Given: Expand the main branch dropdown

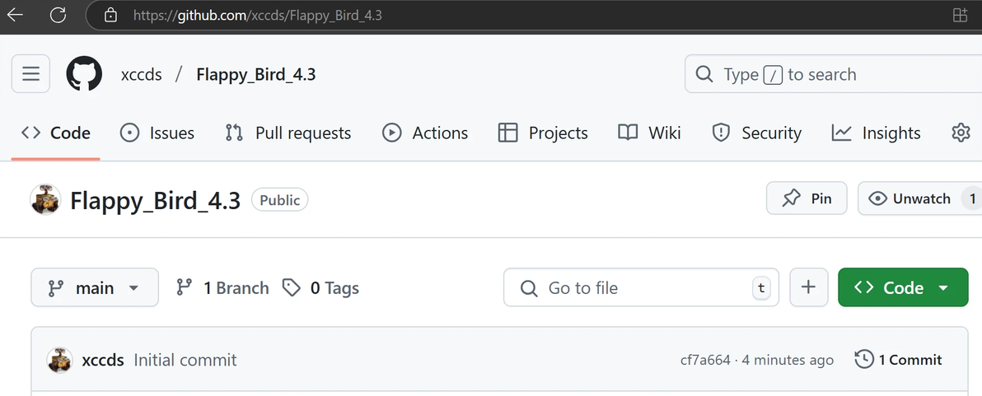Looking at the screenshot, I should [x=95, y=287].
